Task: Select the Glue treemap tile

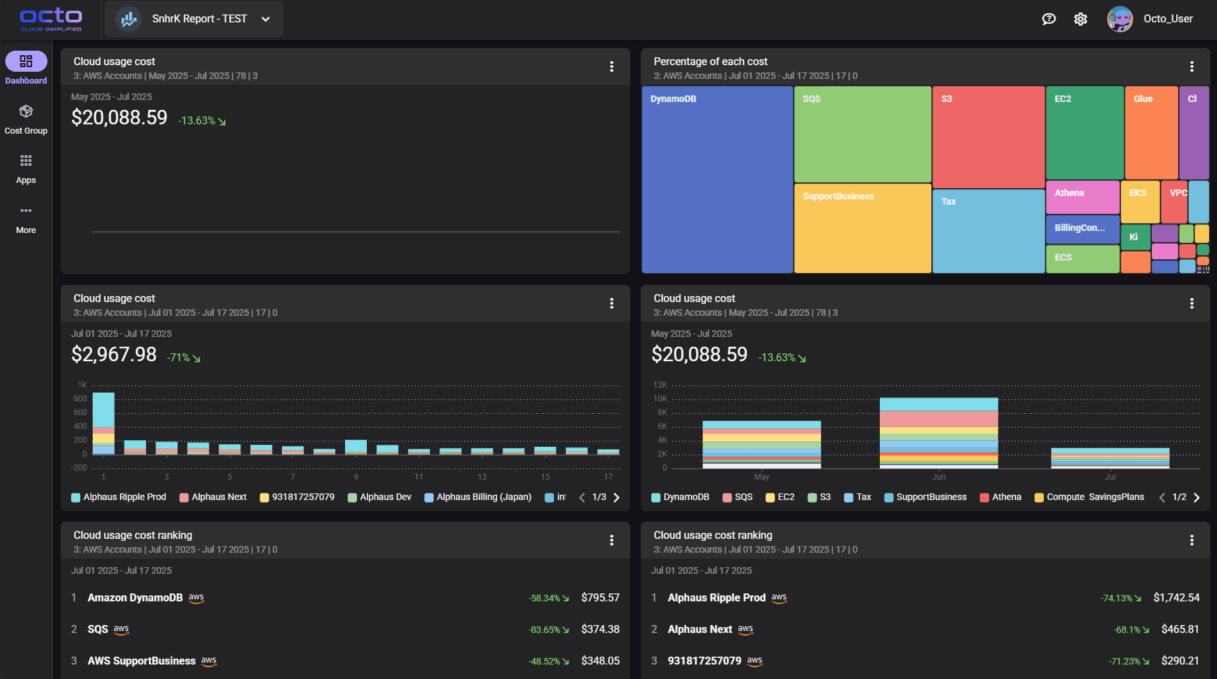Action: click(1151, 132)
